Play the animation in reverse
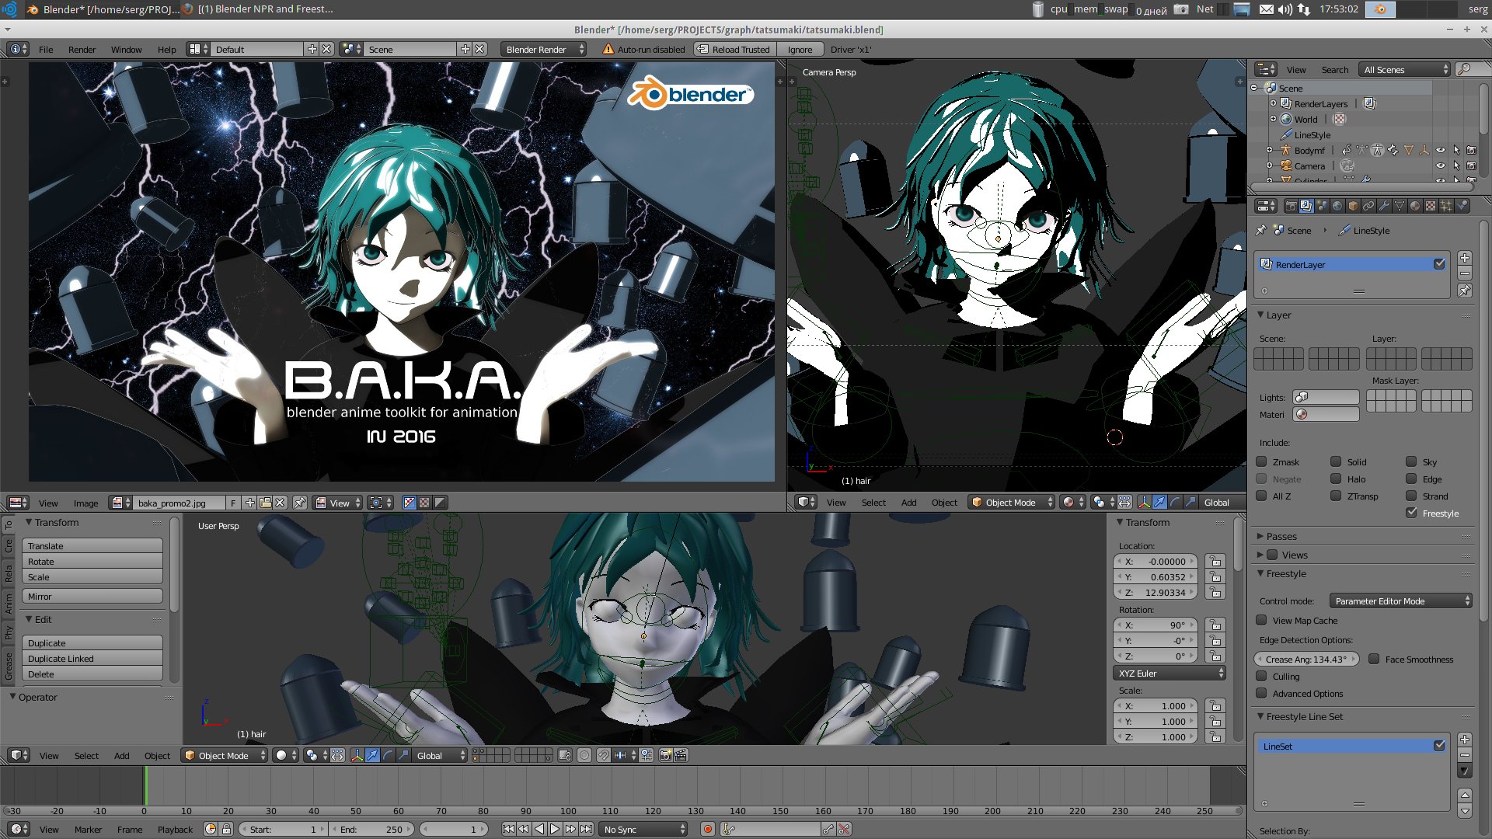 [x=539, y=829]
